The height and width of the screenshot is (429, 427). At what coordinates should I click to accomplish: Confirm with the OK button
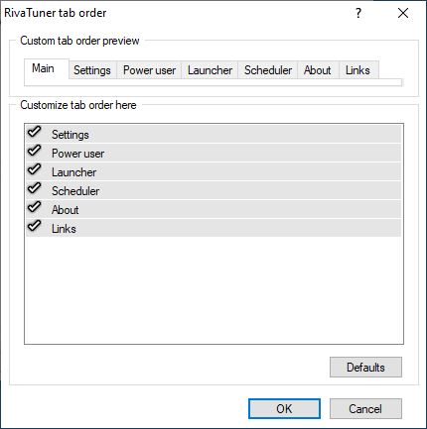[x=284, y=409]
